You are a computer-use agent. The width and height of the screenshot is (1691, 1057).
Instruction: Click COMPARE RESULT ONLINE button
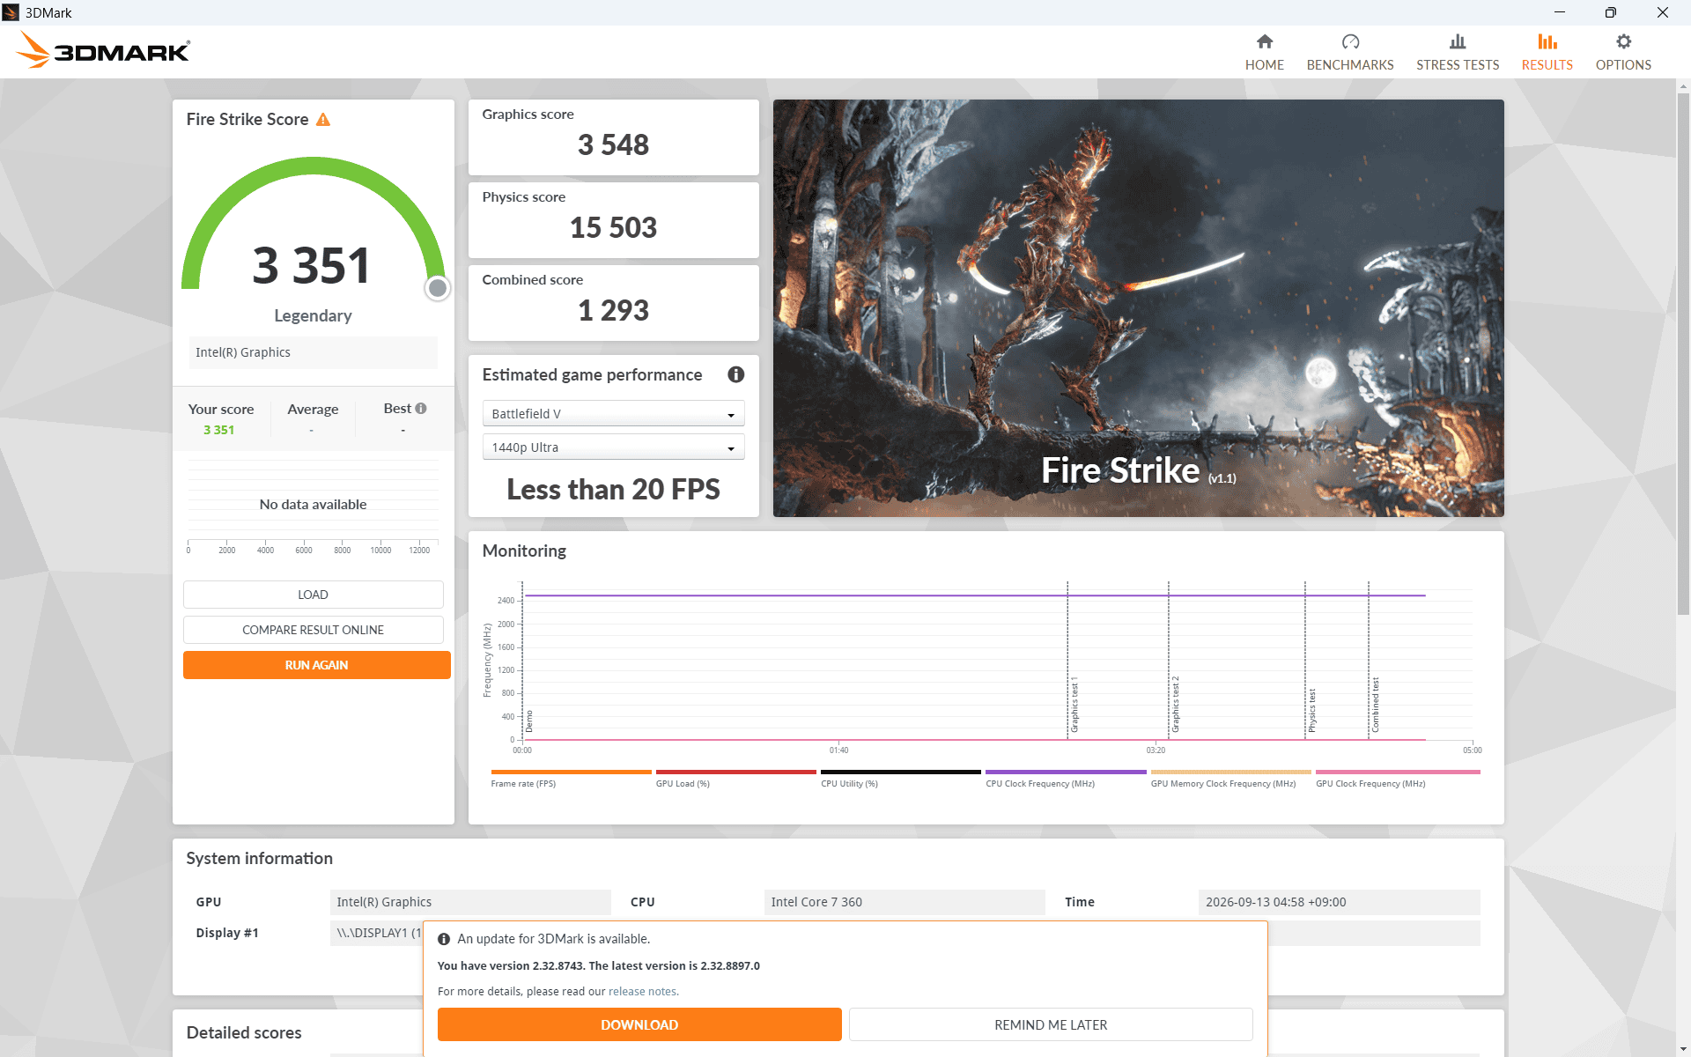[313, 630]
